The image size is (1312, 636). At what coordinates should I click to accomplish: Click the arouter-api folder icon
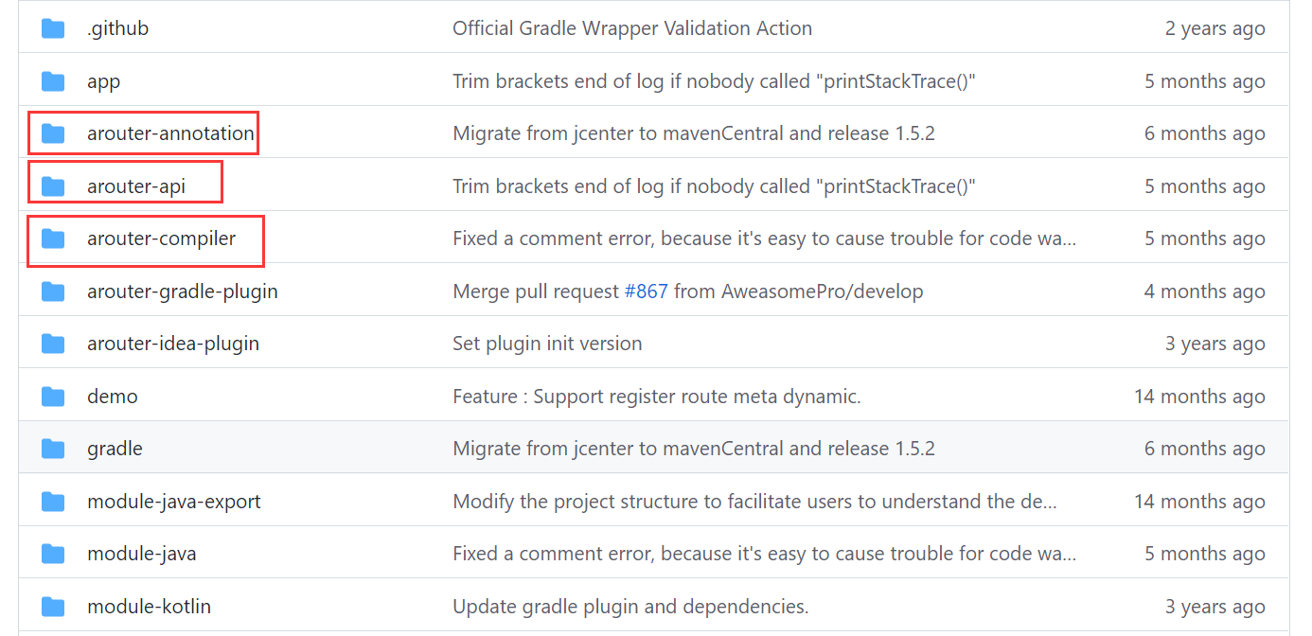[x=53, y=186]
